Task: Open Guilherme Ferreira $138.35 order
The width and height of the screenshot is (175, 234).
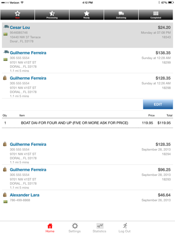Action: (87, 60)
